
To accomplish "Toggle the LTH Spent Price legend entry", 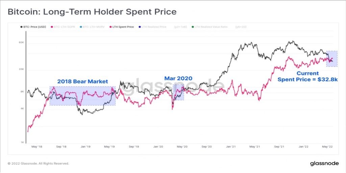I will point(121,27).
